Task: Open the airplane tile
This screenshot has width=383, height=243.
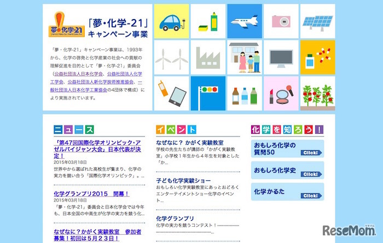Action: pyautogui.click(x=245, y=21)
